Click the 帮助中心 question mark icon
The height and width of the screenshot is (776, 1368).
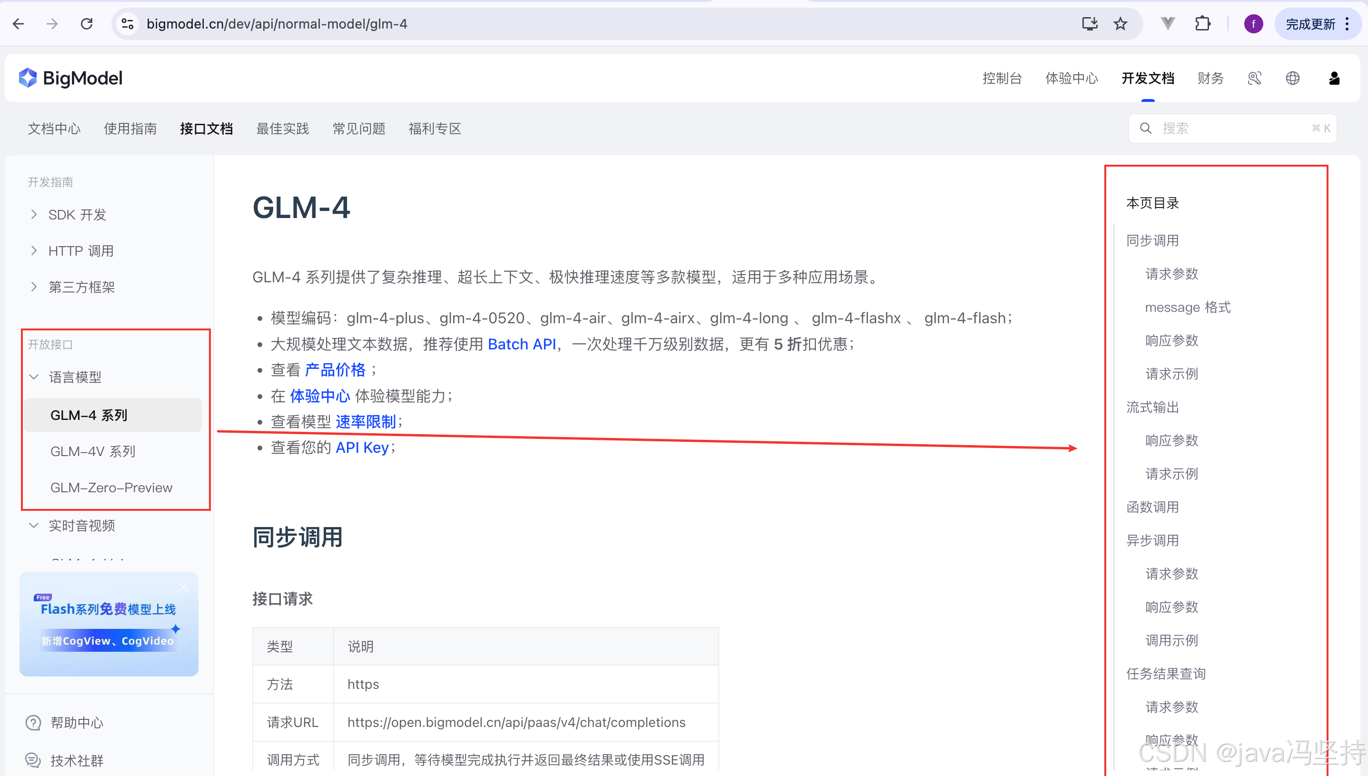pos(34,723)
